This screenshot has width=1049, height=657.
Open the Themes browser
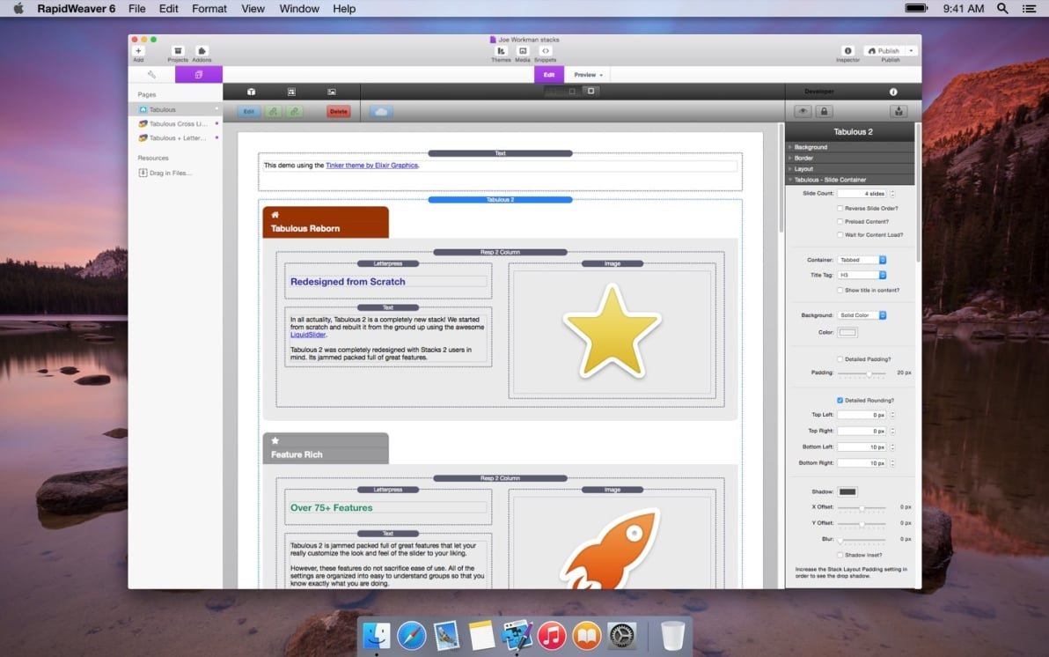coord(501,52)
